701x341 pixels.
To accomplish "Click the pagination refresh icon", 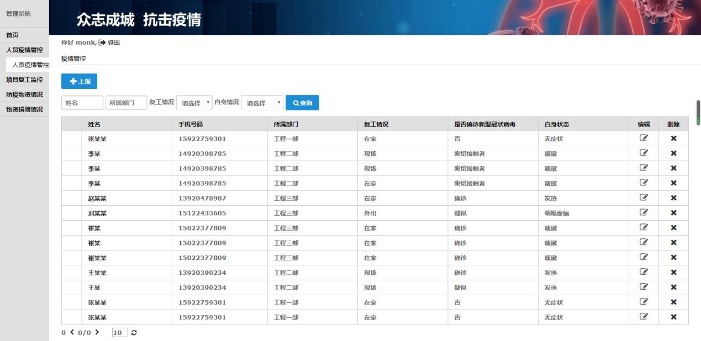I will [135, 332].
